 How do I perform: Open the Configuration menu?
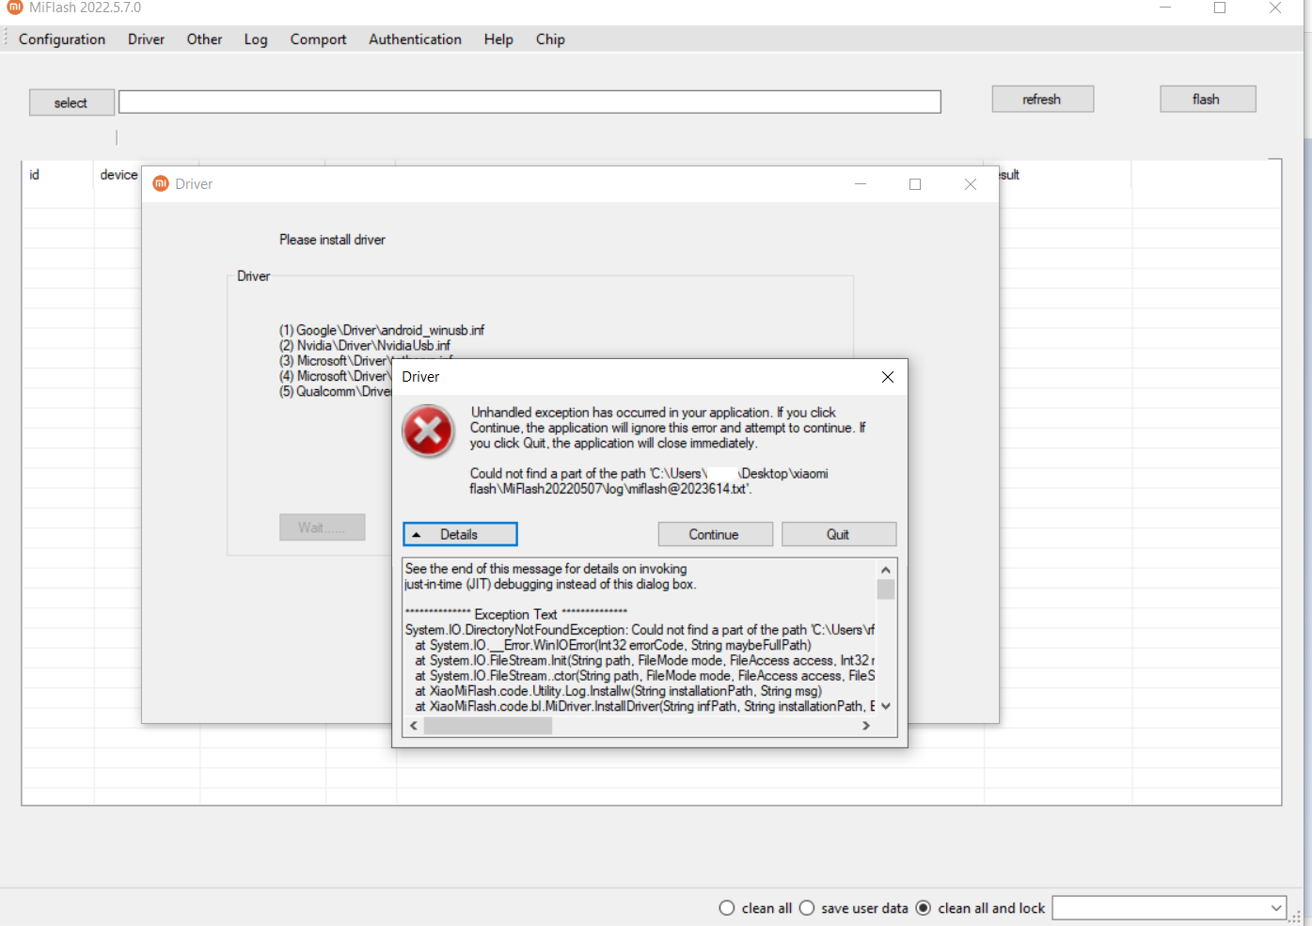coord(62,39)
